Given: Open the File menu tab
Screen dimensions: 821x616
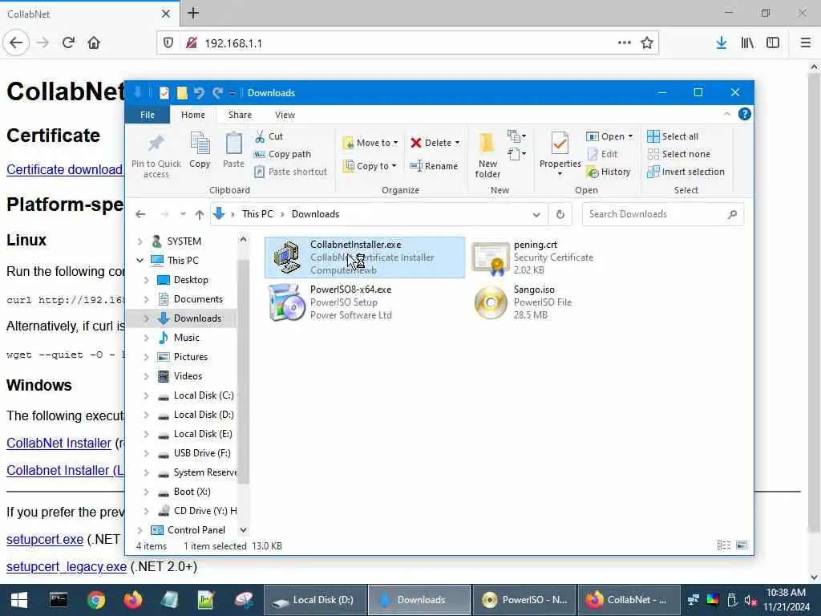Looking at the screenshot, I should coord(148,115).
